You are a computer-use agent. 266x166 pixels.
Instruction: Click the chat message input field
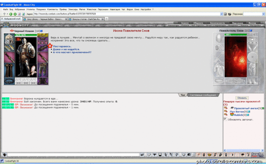point(73,154)
